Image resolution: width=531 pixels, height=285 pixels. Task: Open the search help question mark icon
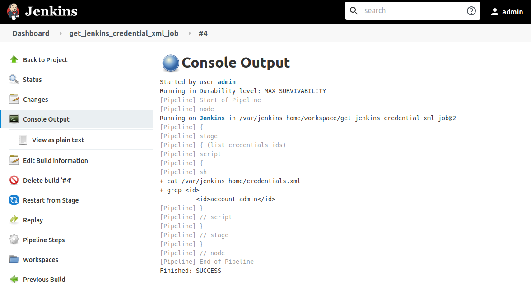point(471,10)
